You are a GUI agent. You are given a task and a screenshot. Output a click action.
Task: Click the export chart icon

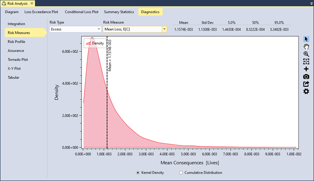[306, 84]
